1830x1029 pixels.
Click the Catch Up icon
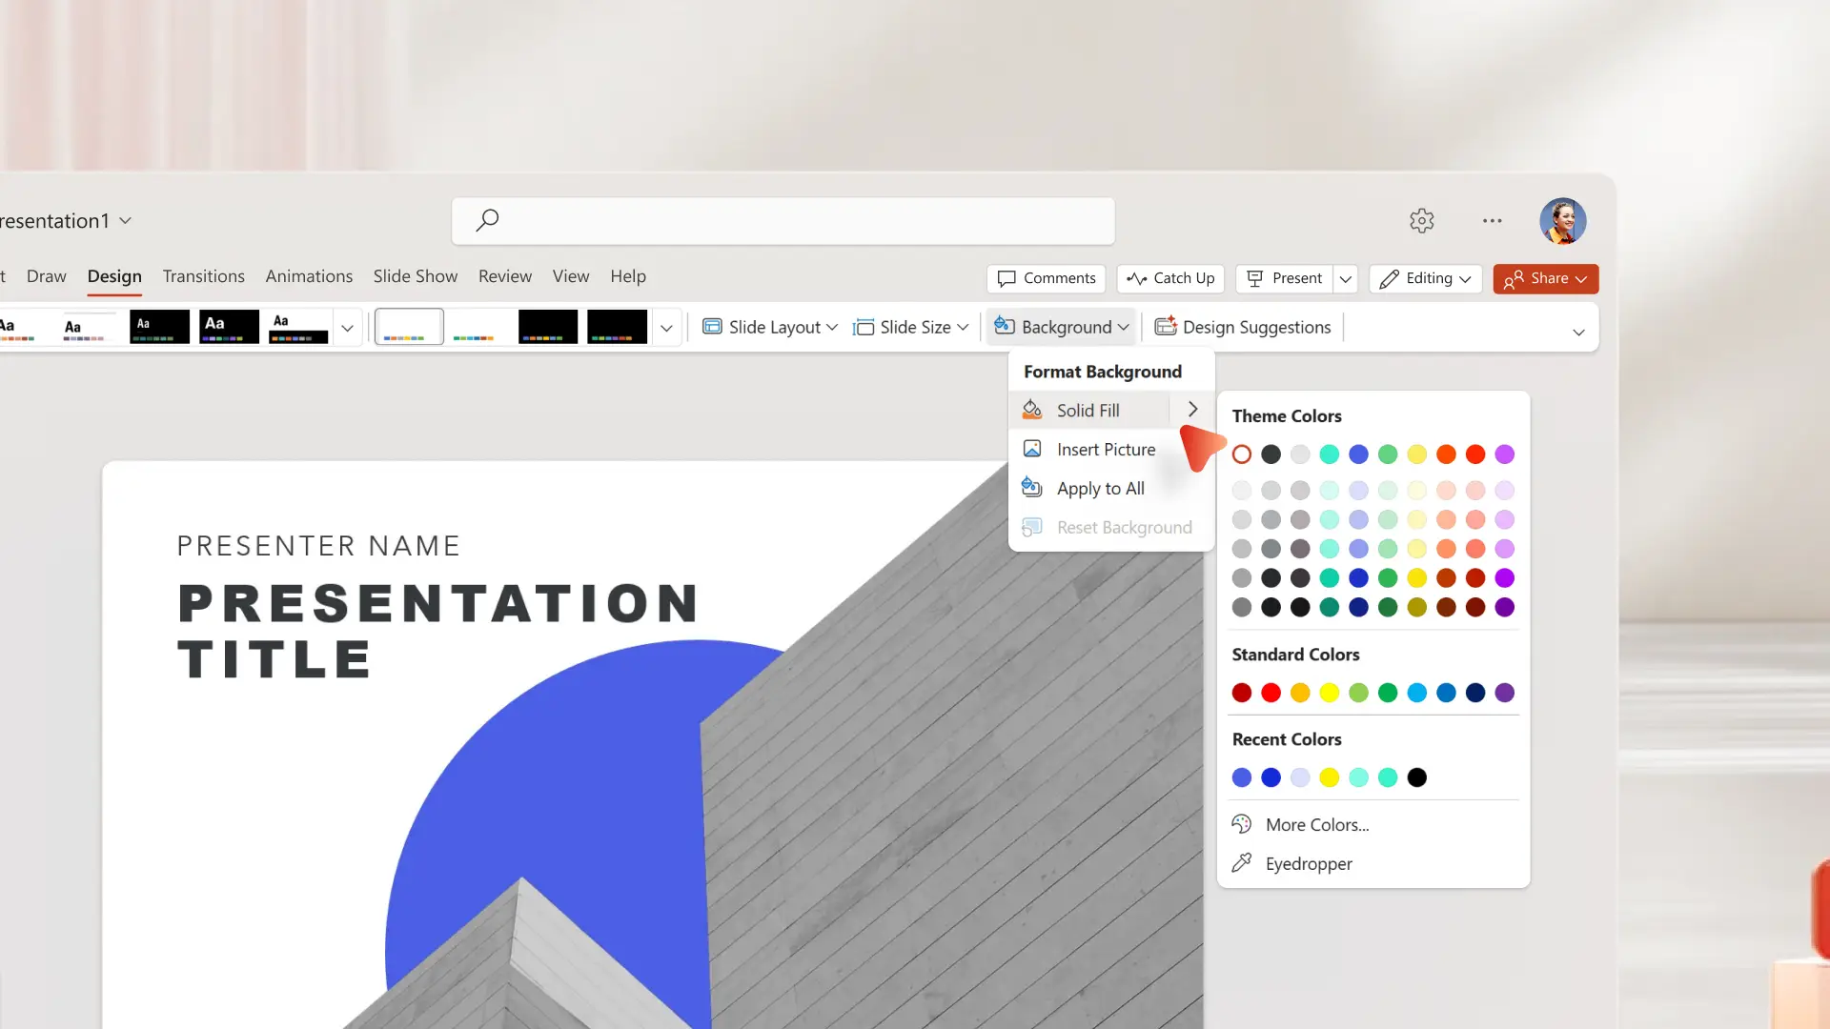[x=1136, y=278]
